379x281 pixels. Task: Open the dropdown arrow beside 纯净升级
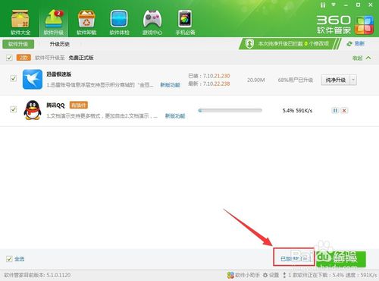[353, 80]
